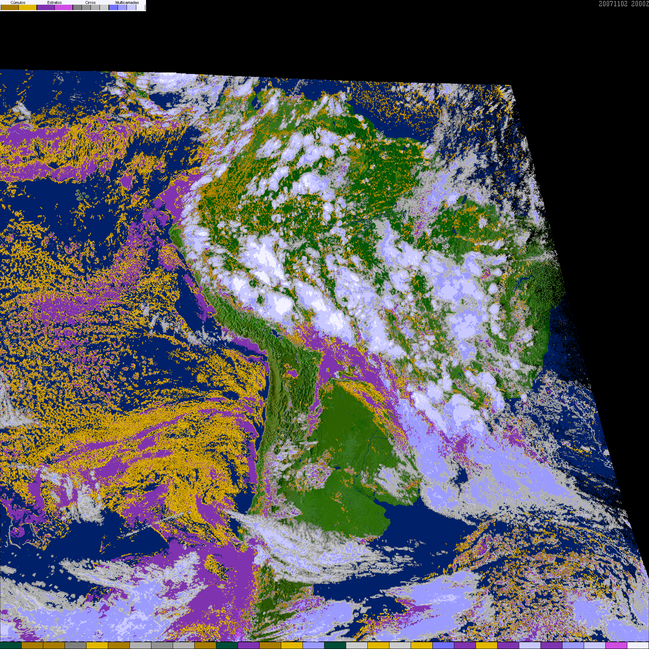Select the darkest gray Cirros legend swatch
Screen dimensions: 649x649
(x=78, y=7)
